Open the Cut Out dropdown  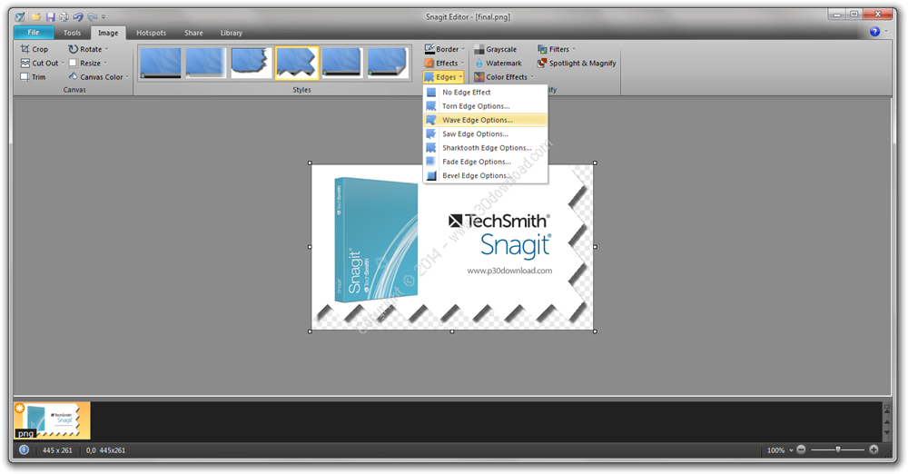(43, 64)
